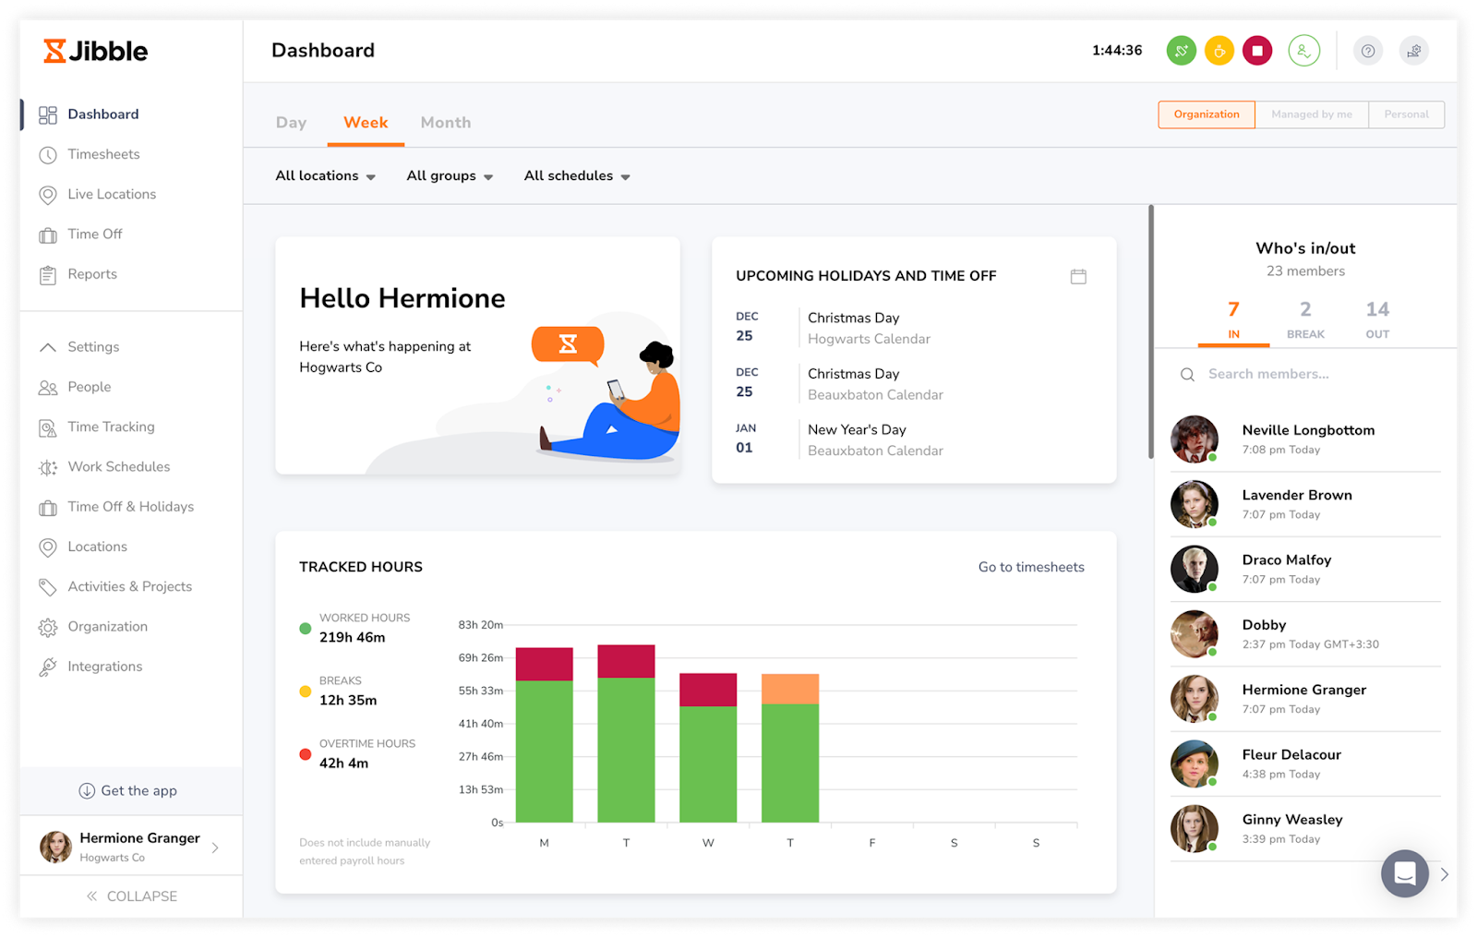1477x938 pixels.
Task: Open Integrations in the sidebar
Action: pos(104,667)
